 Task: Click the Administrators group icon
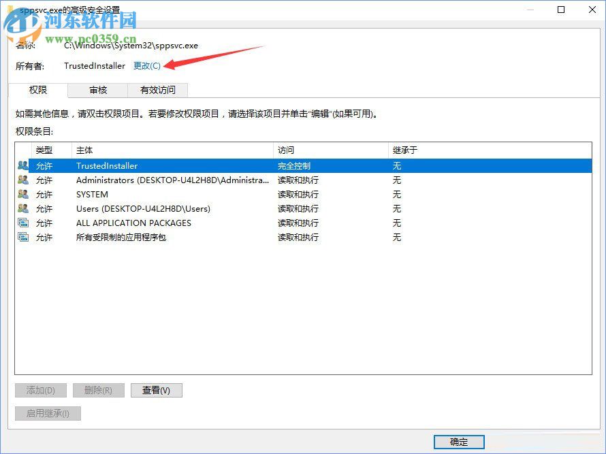pyautogui.click(x=22, y=180)
